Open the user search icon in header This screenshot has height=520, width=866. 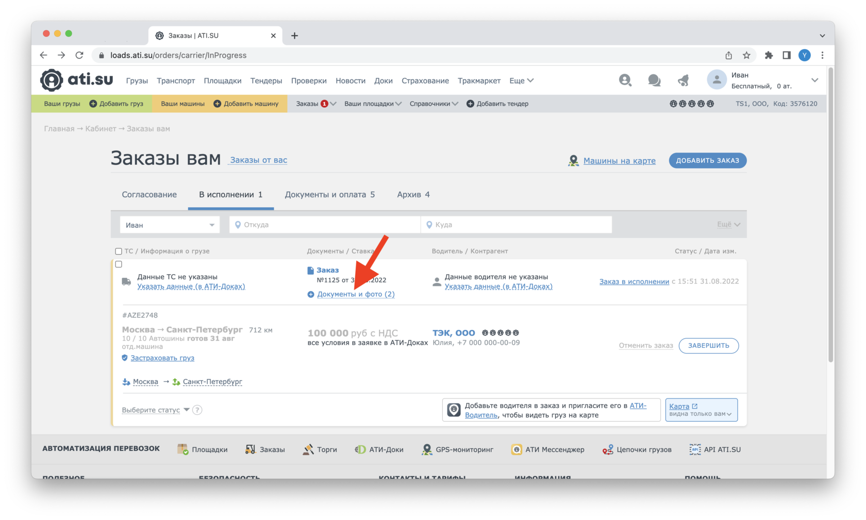tap(625, 80)
